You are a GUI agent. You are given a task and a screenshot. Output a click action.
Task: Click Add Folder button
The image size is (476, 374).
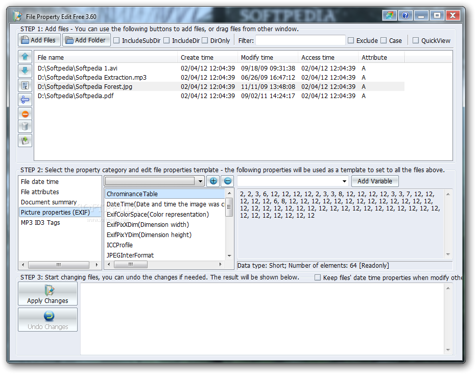86,40
